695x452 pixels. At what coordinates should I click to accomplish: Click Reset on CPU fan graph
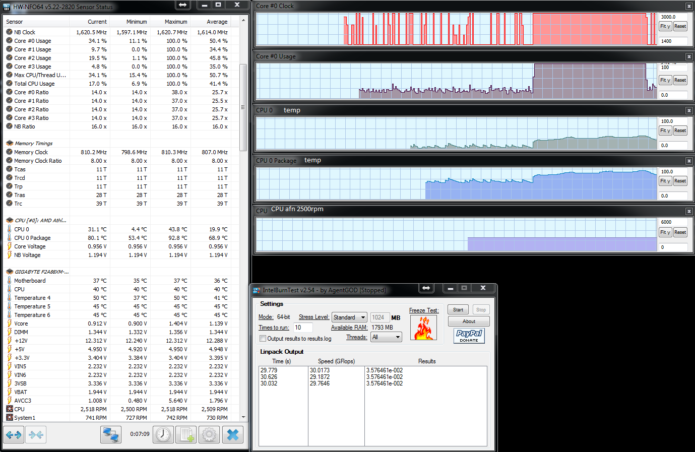click(680, 232)
